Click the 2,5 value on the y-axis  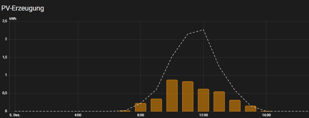point(4,21)
